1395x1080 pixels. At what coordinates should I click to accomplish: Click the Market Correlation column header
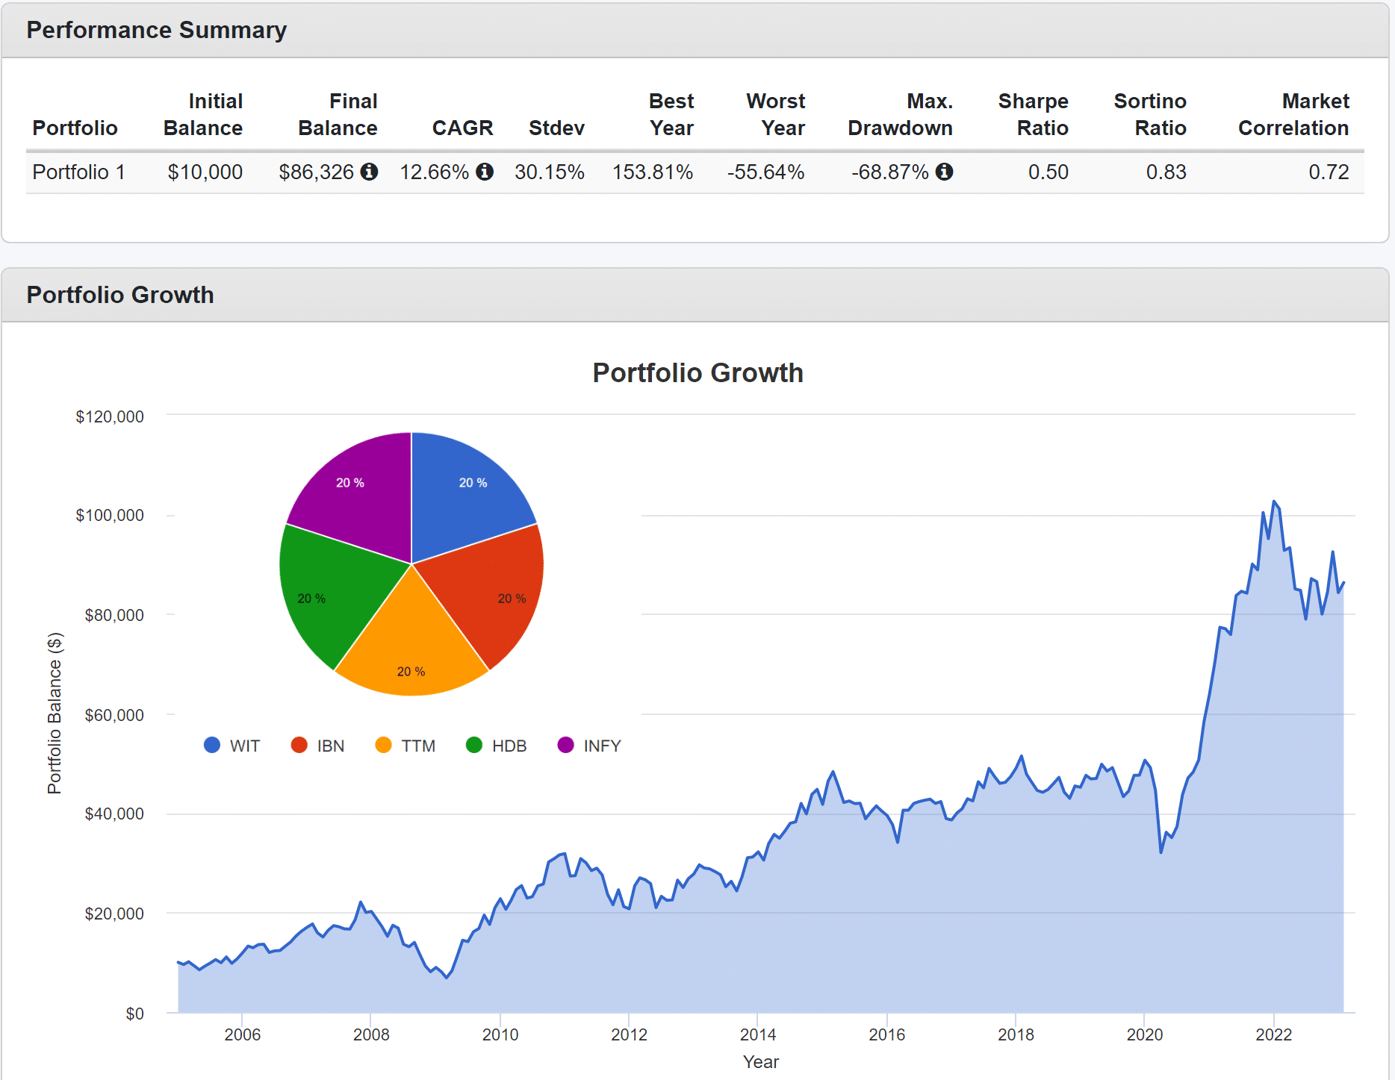tap(1293, 114)
